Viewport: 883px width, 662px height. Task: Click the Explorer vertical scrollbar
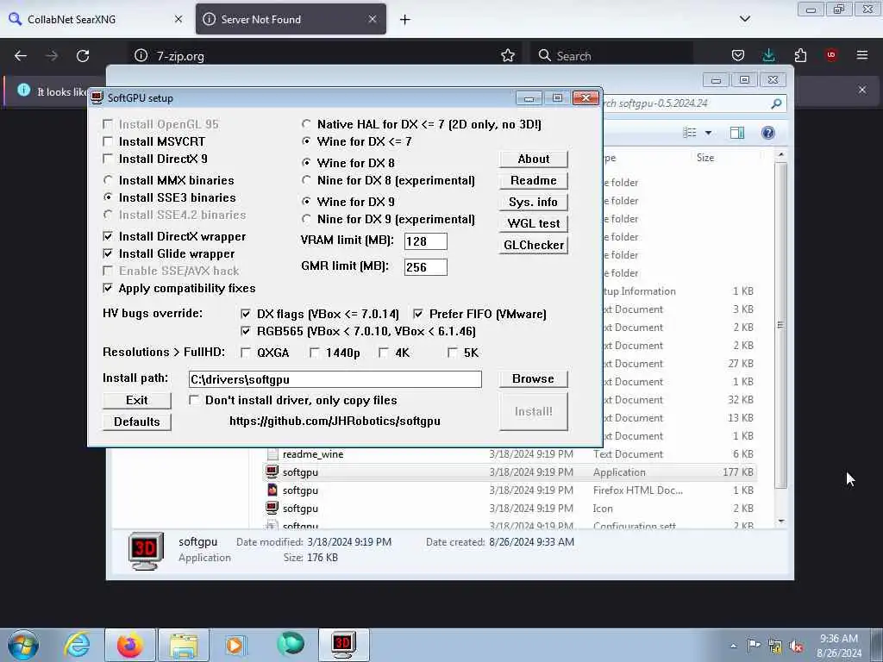(x=780, y=325)
